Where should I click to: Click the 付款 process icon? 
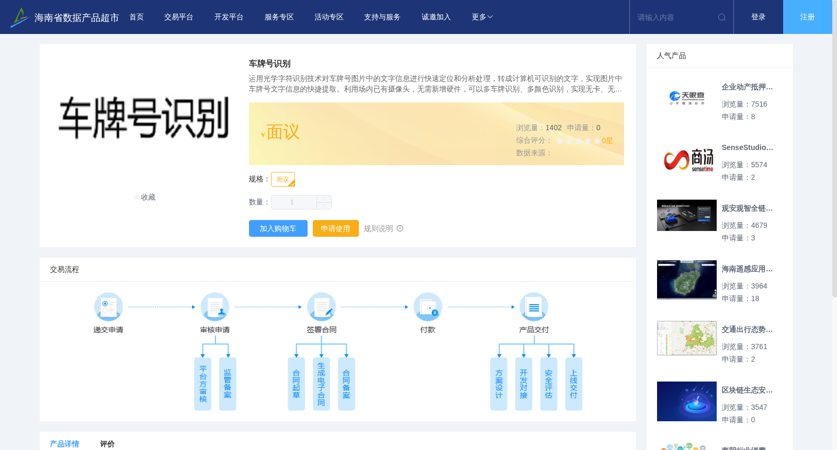click(428, 307)
